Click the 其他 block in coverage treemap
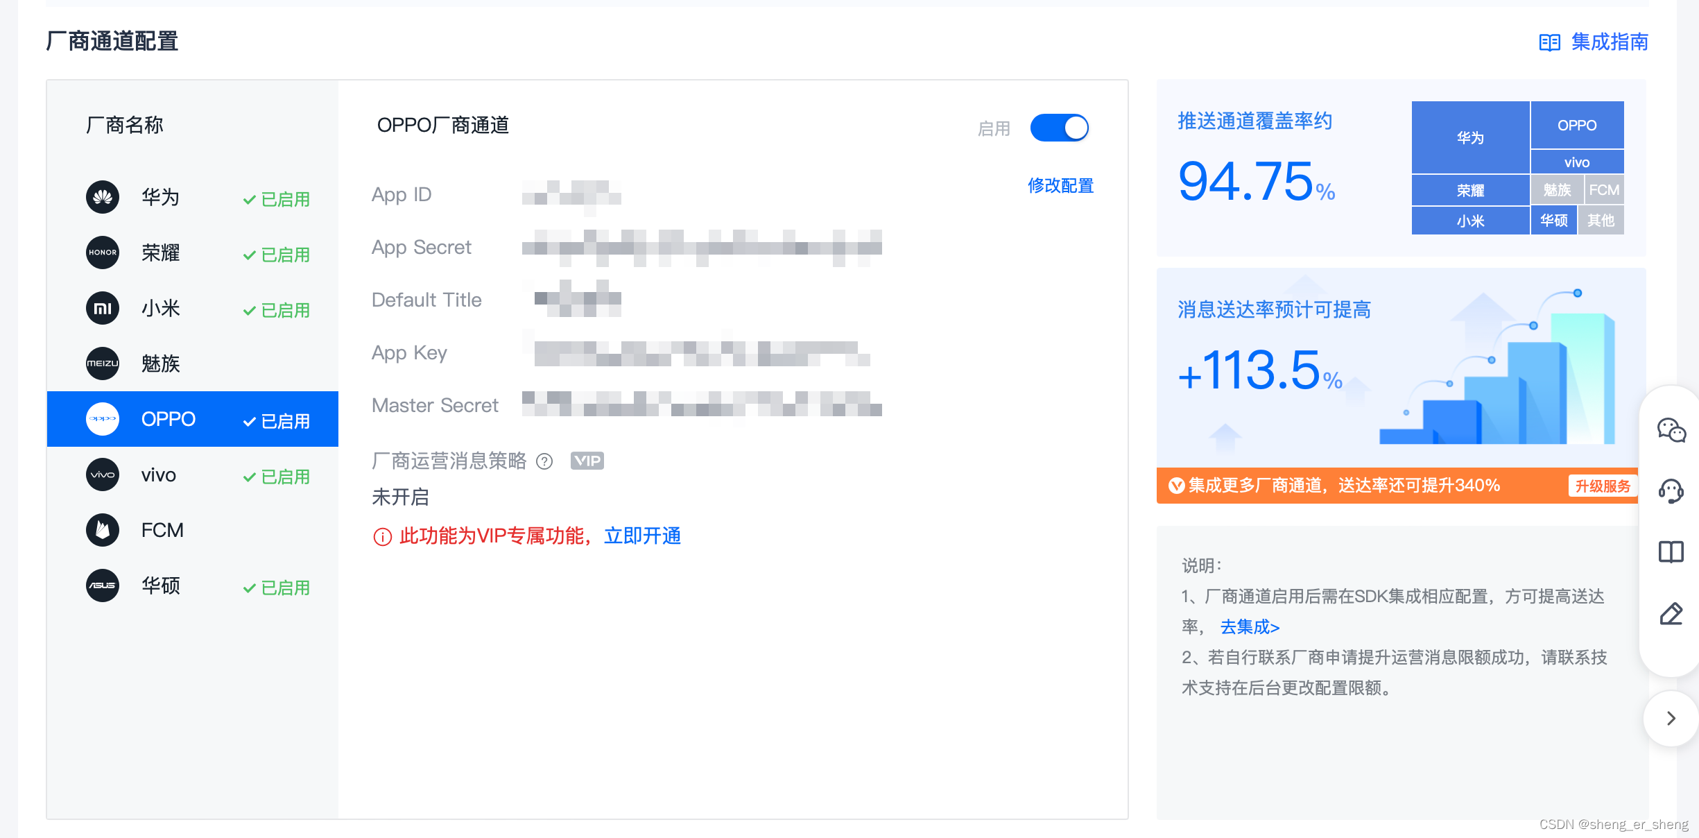Viewport: 1699px width, 838px height. [1601, 221]
